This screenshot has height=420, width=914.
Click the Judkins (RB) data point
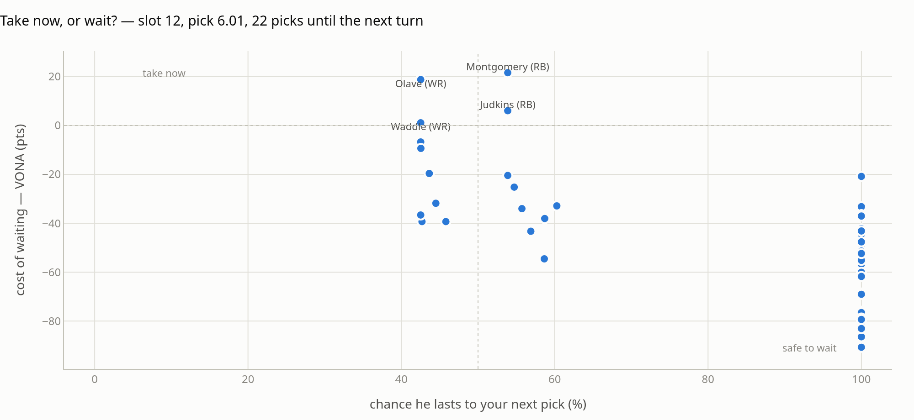(x=507, y=110)
